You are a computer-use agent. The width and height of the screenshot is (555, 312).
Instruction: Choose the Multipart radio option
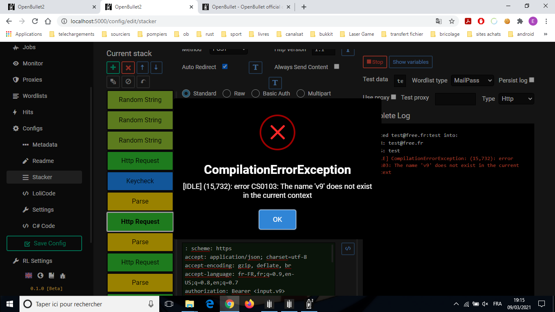[x=301, y=93]
